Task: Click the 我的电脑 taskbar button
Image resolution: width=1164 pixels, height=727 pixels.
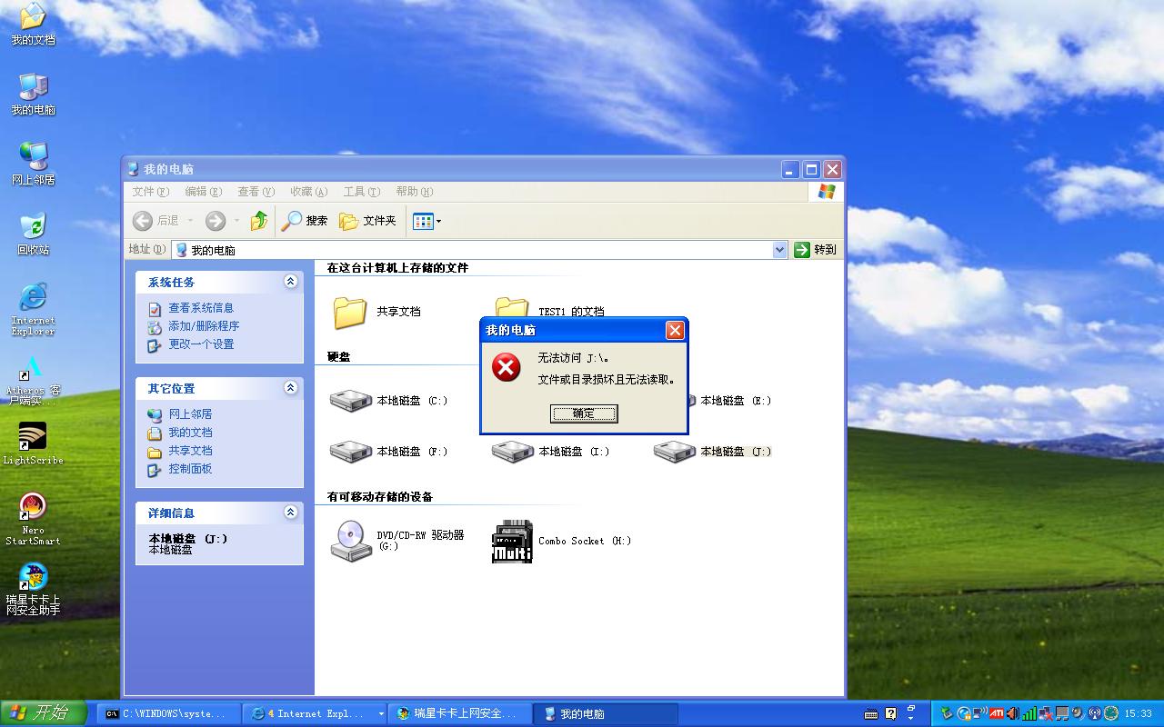Action: click(x=606, y=714)
